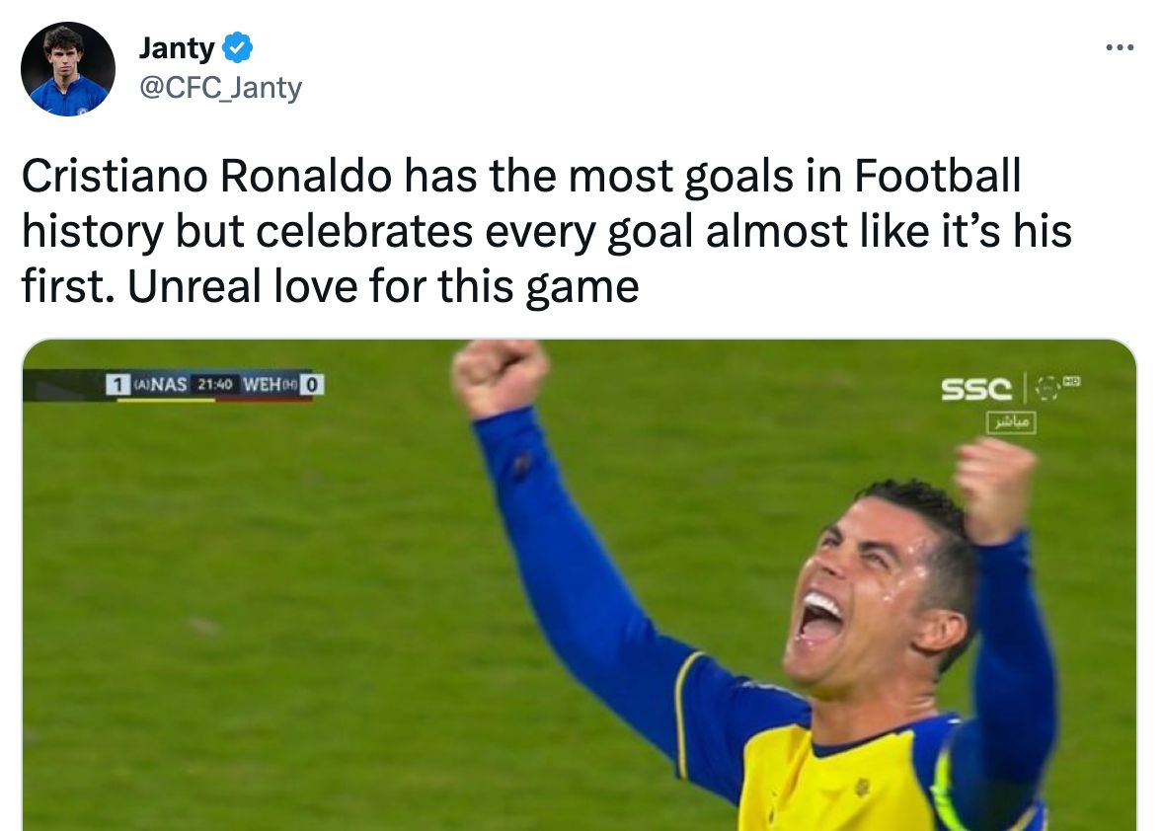Select the HD quality badge overlay

point(1072,382)
